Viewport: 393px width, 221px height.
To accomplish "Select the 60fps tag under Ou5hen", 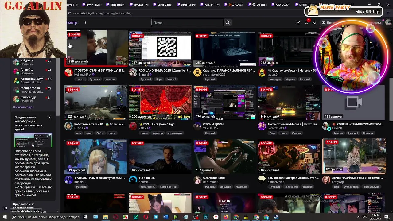I will pyautogui.click(x=100, y=133).
